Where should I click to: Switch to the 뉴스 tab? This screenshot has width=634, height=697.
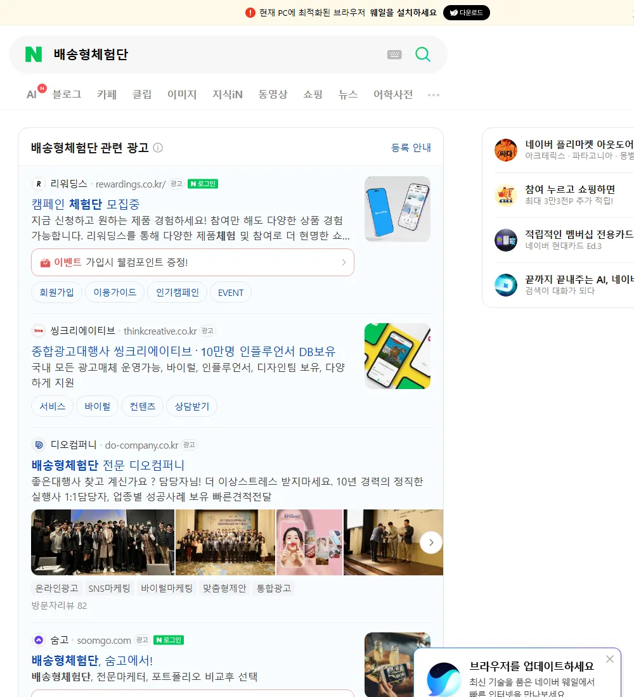348,94
